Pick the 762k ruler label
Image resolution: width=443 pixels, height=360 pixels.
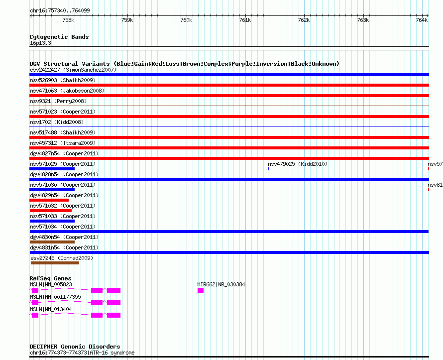coord(304,20)
